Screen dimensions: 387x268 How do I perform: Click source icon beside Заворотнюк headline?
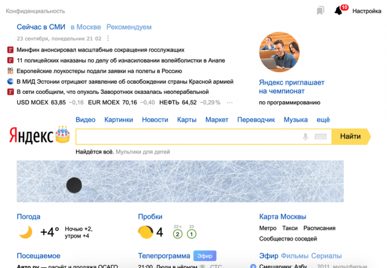(x=11, y=92)
